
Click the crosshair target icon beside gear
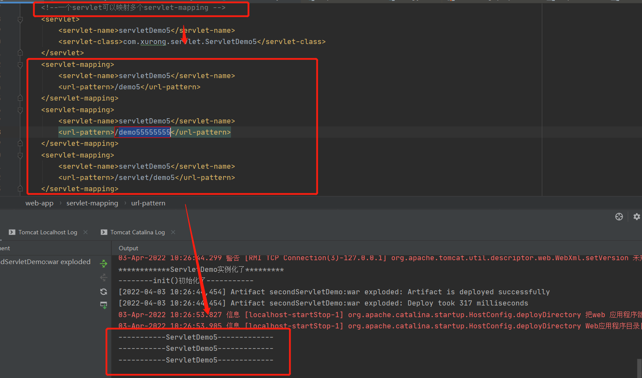tap(619, 217)
